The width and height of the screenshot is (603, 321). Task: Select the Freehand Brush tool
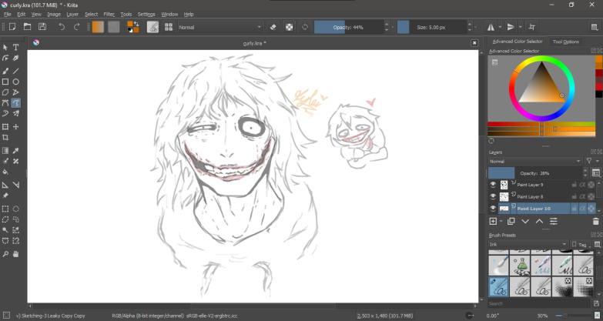coord(5,71)
